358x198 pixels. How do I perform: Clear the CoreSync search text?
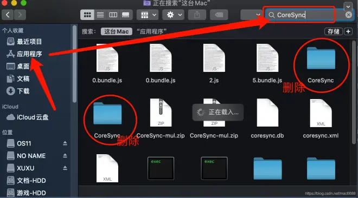348,15
